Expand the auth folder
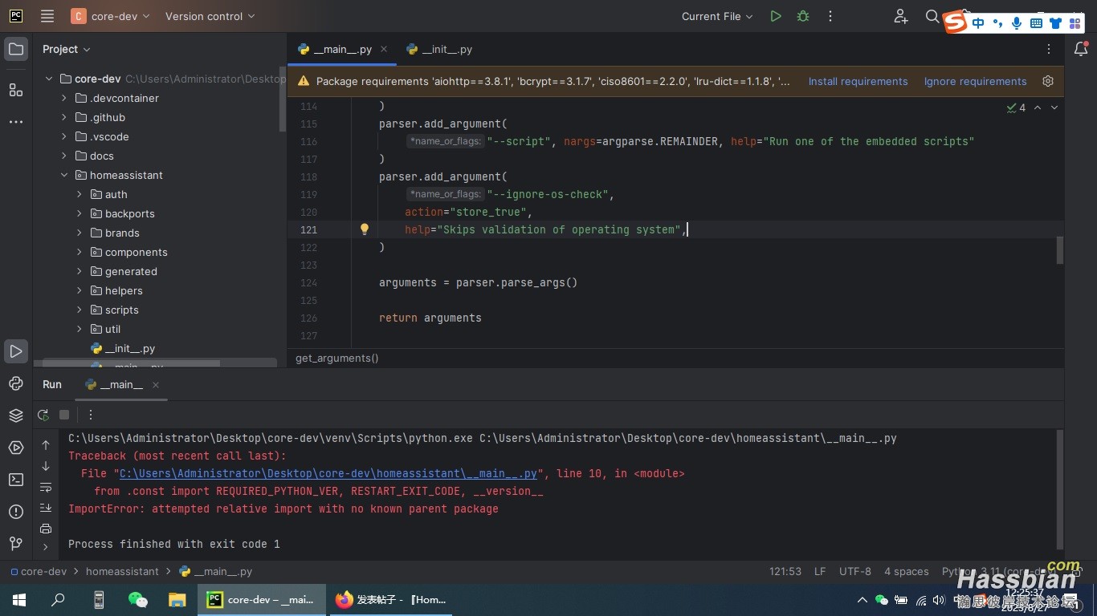This screenshot has height=616, width=1097. [x=80, y=194]
